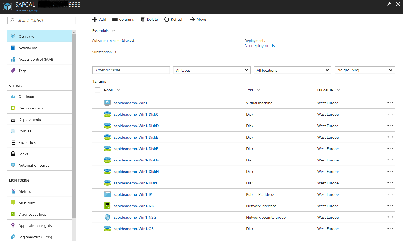Click the disk icon for Win1-OS
403x241 pixels.
[107, 228]
